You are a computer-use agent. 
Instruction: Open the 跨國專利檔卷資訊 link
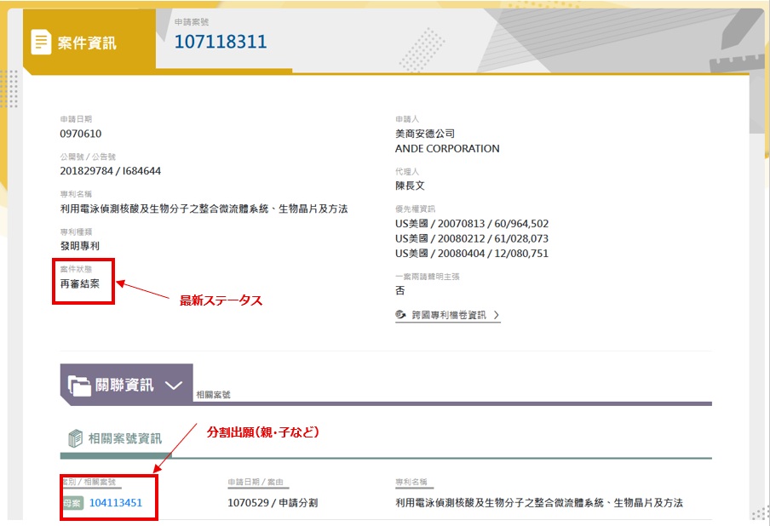(448, 315)
